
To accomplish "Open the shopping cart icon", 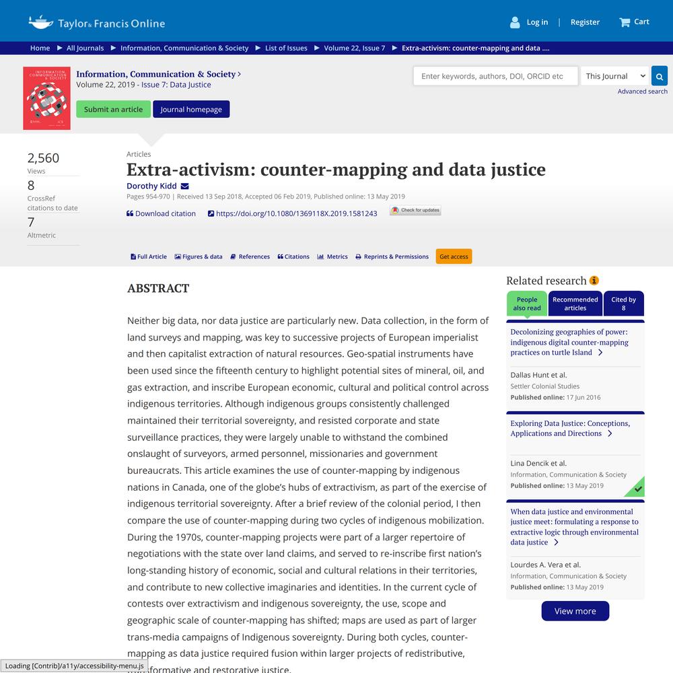I will point(625,22).
